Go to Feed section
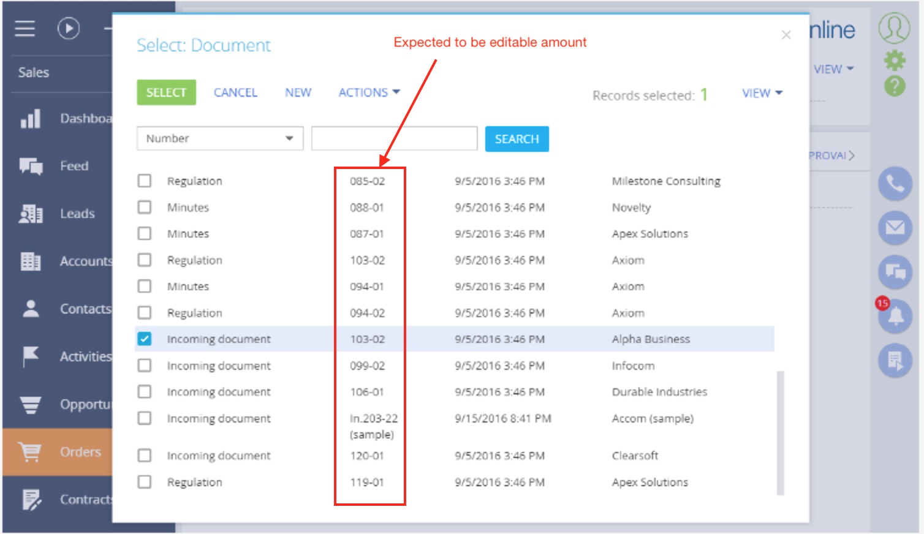This screenshot has height=534, width=924. tap(74, 166)
